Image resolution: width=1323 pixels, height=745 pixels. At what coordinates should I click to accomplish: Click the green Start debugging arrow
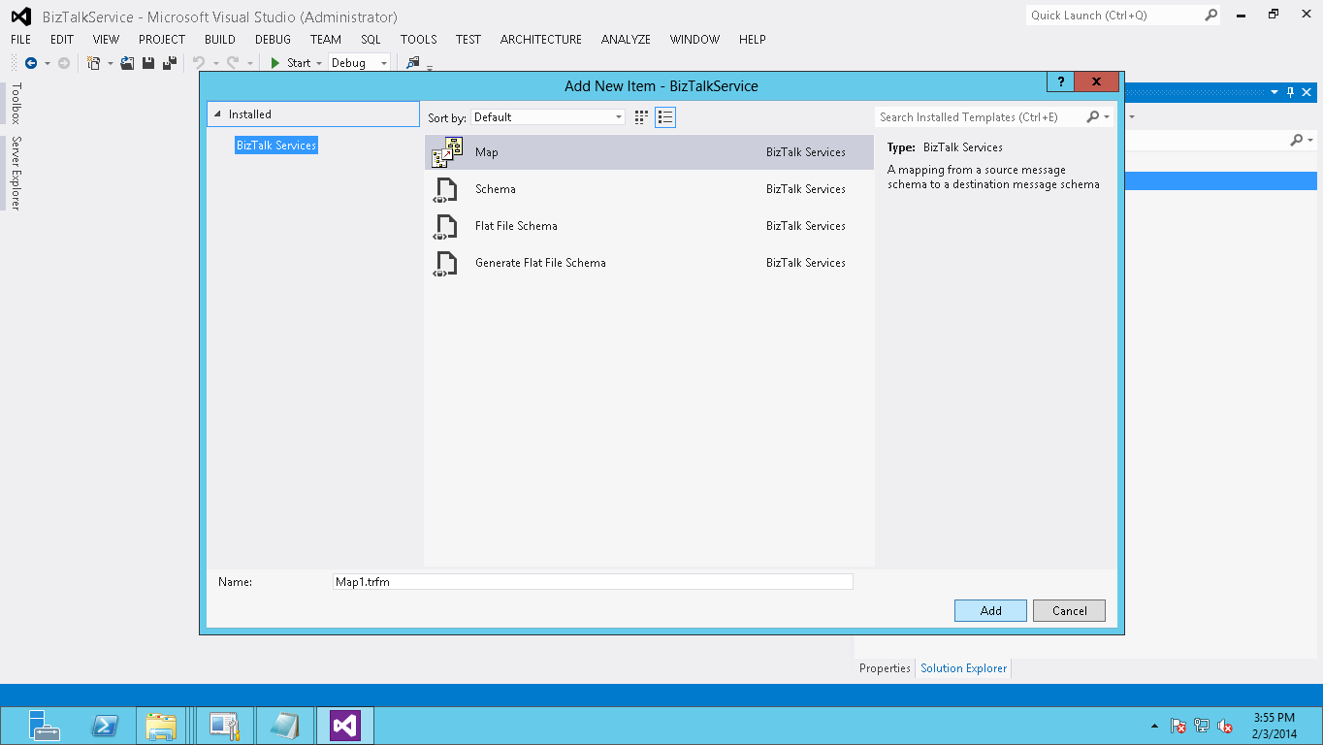pos(275,63)
